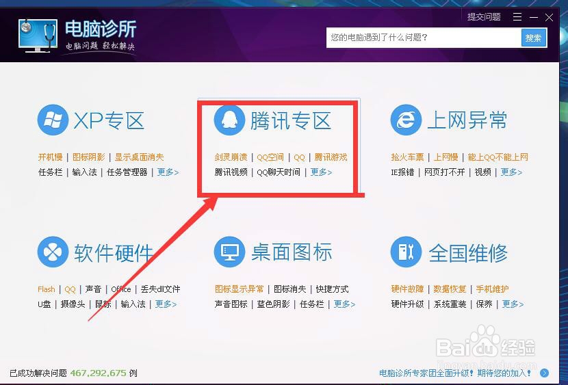The width and height of the screenshot is (568, 385).
Task: Click the 全国维修 tools icon
Action: (406, 252)
